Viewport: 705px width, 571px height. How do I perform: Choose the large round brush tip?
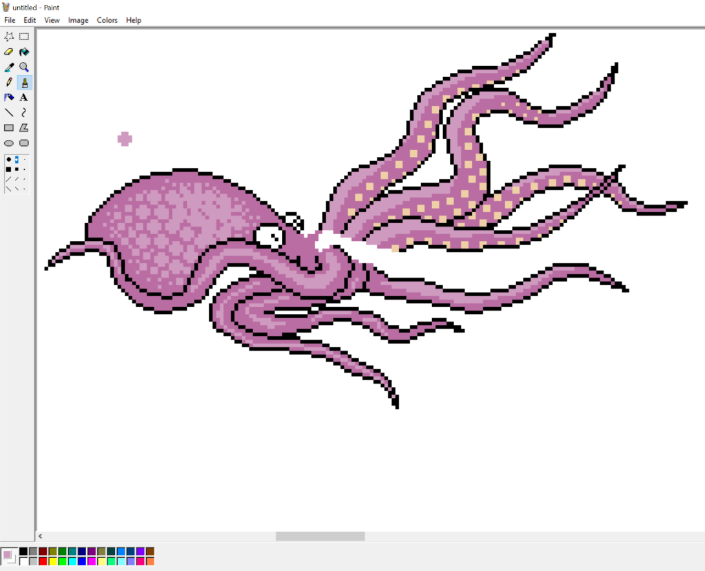(x=8, y=159)
